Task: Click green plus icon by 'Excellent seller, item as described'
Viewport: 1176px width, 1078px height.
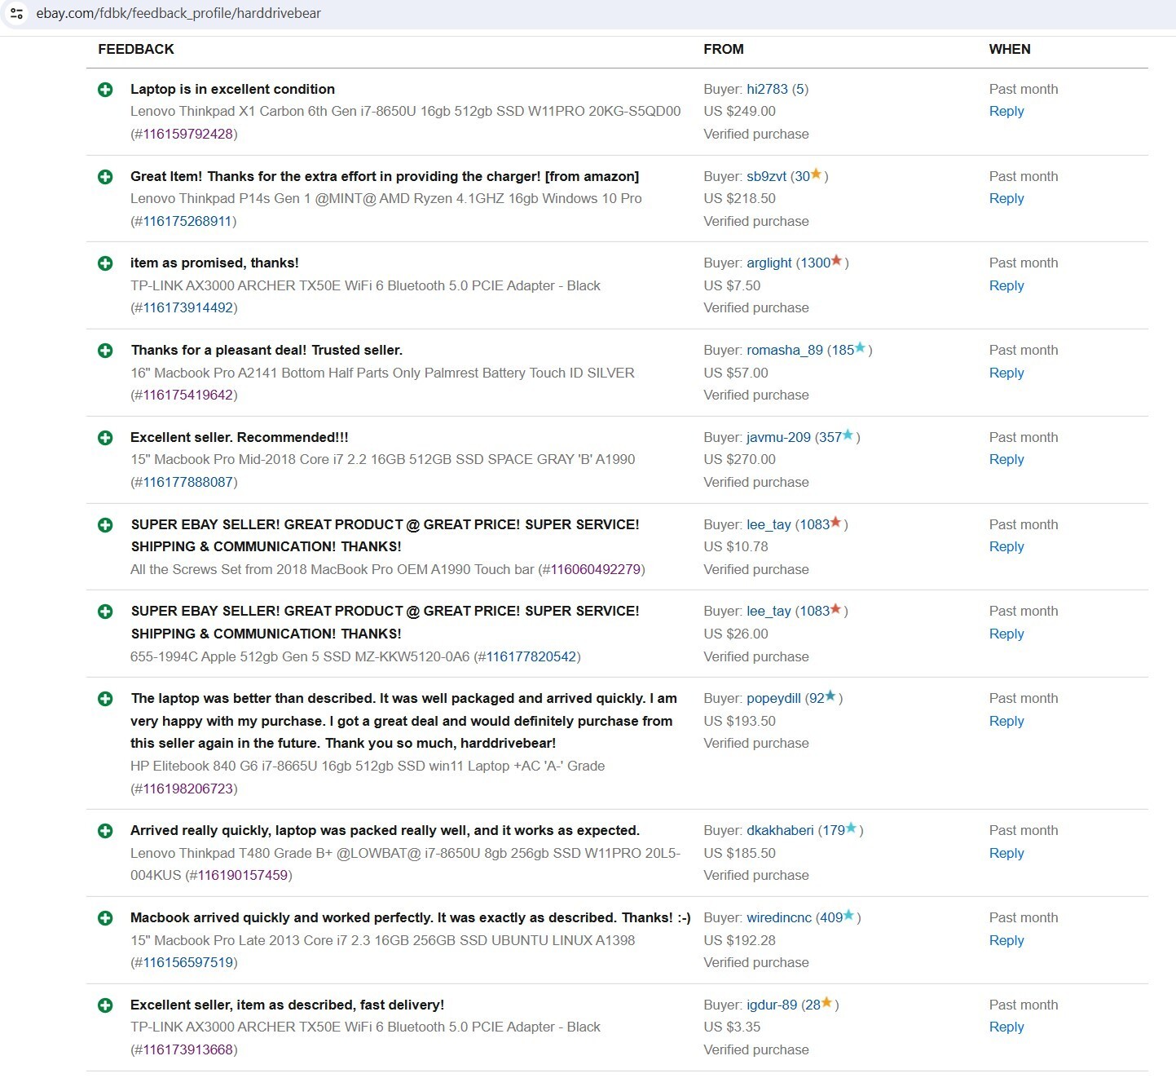Action: coord(105,1005)
